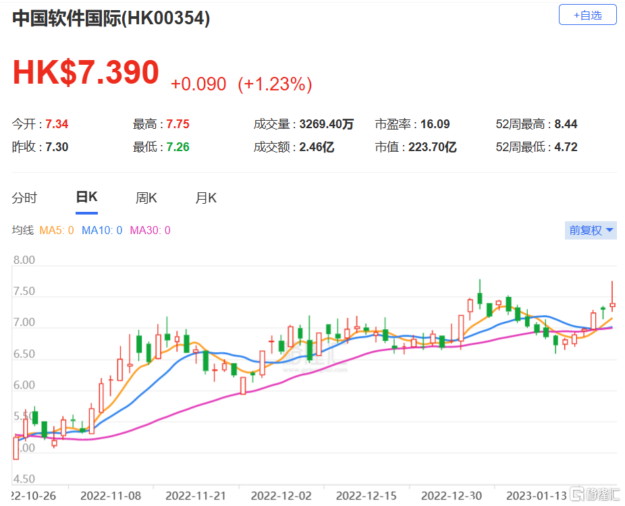Click the HK$7.390 current price

point(86,73)
